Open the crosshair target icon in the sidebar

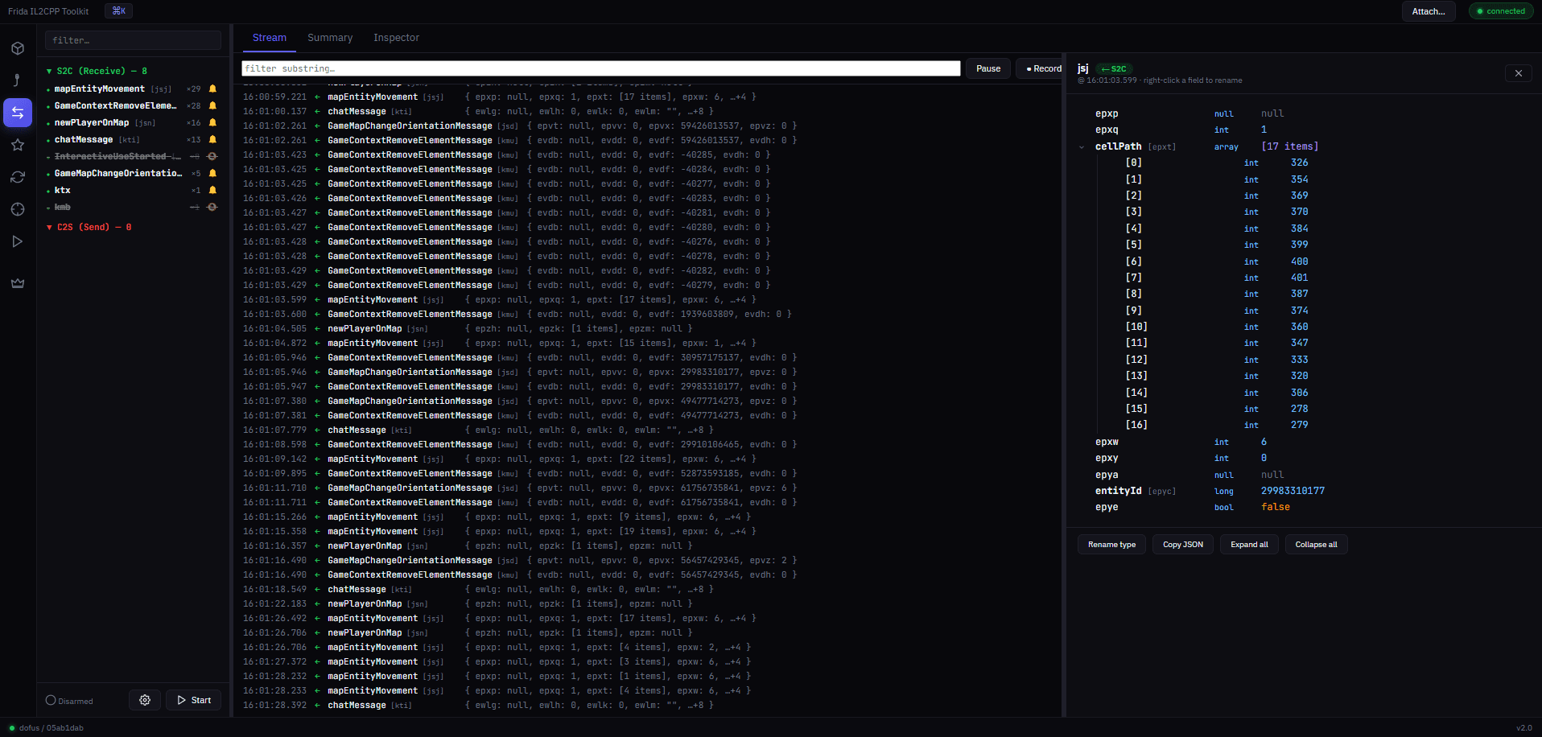(x=18, y=209)
